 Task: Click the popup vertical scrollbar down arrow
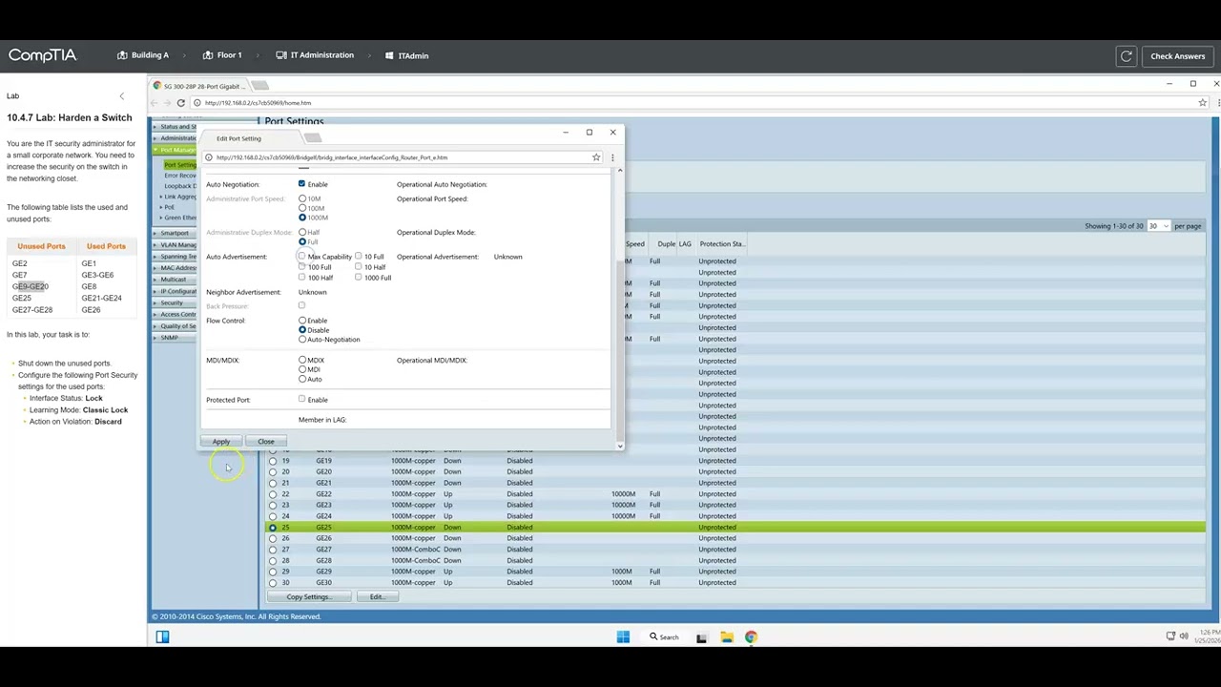pos(620,446)
